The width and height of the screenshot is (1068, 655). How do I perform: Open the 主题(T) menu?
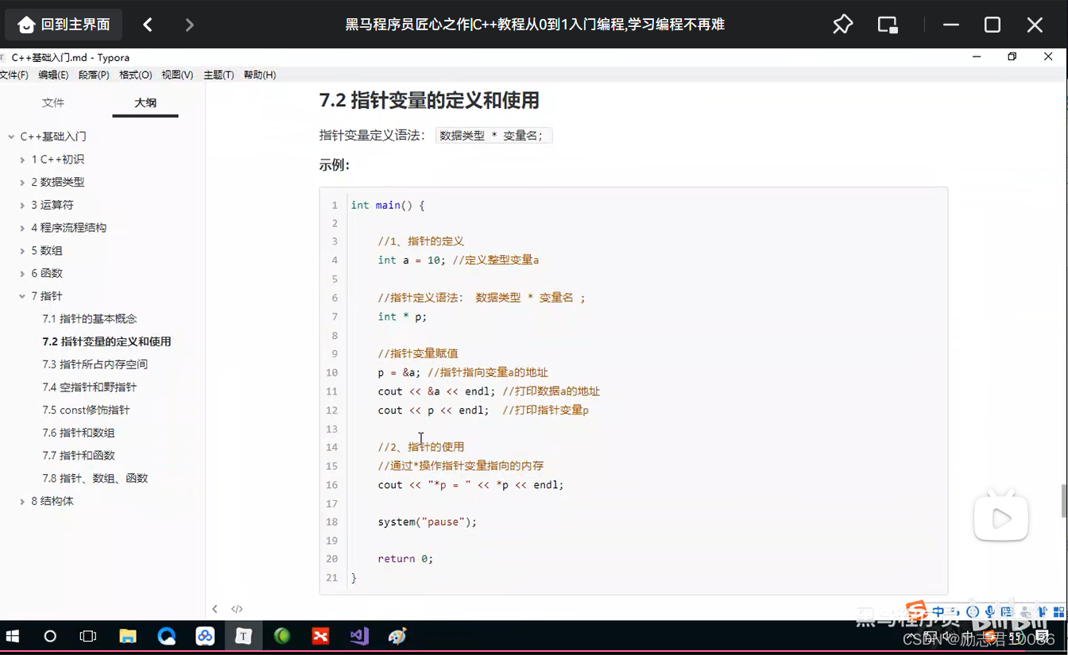[219, 75]
